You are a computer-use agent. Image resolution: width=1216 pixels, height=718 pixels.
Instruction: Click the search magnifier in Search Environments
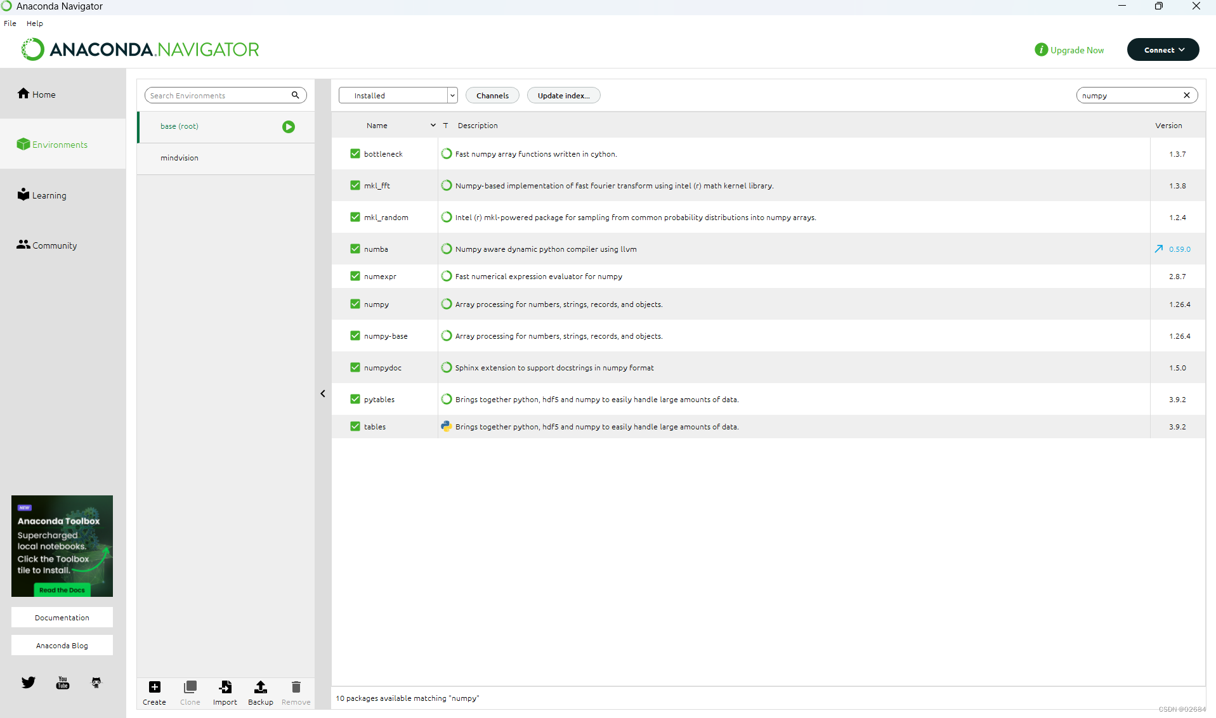click(295, 95)
